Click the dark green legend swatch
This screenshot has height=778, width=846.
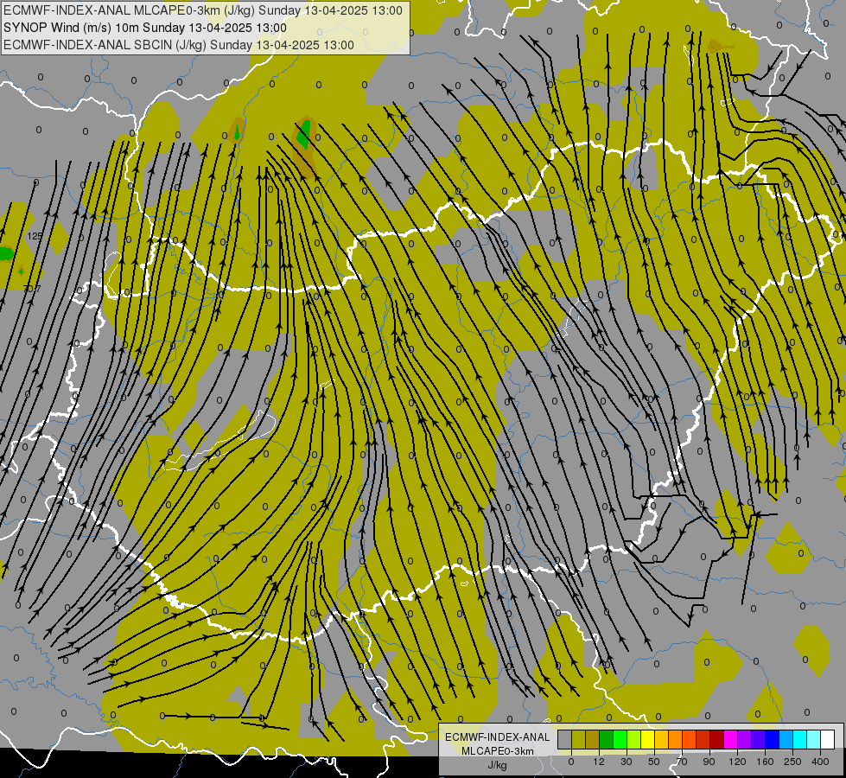(607, 740)
